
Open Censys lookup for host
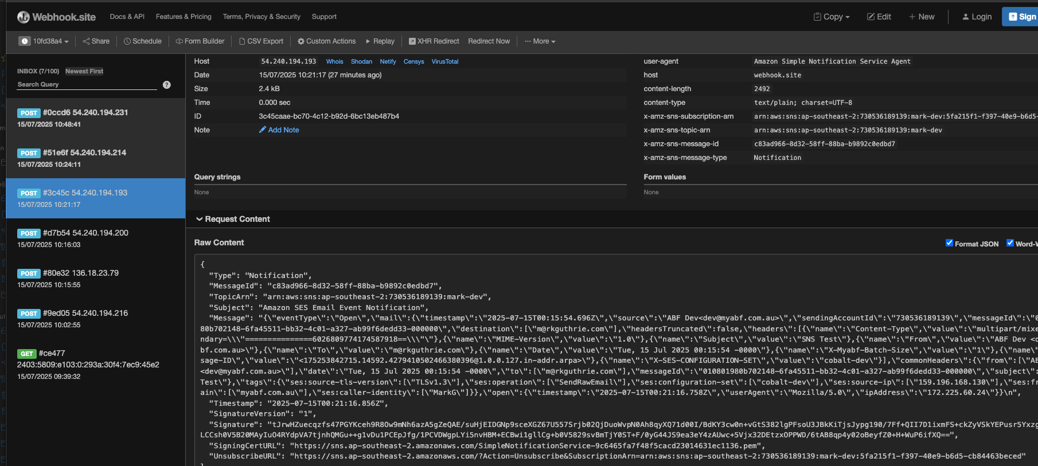pyautogui.click(x=413, y=61)
